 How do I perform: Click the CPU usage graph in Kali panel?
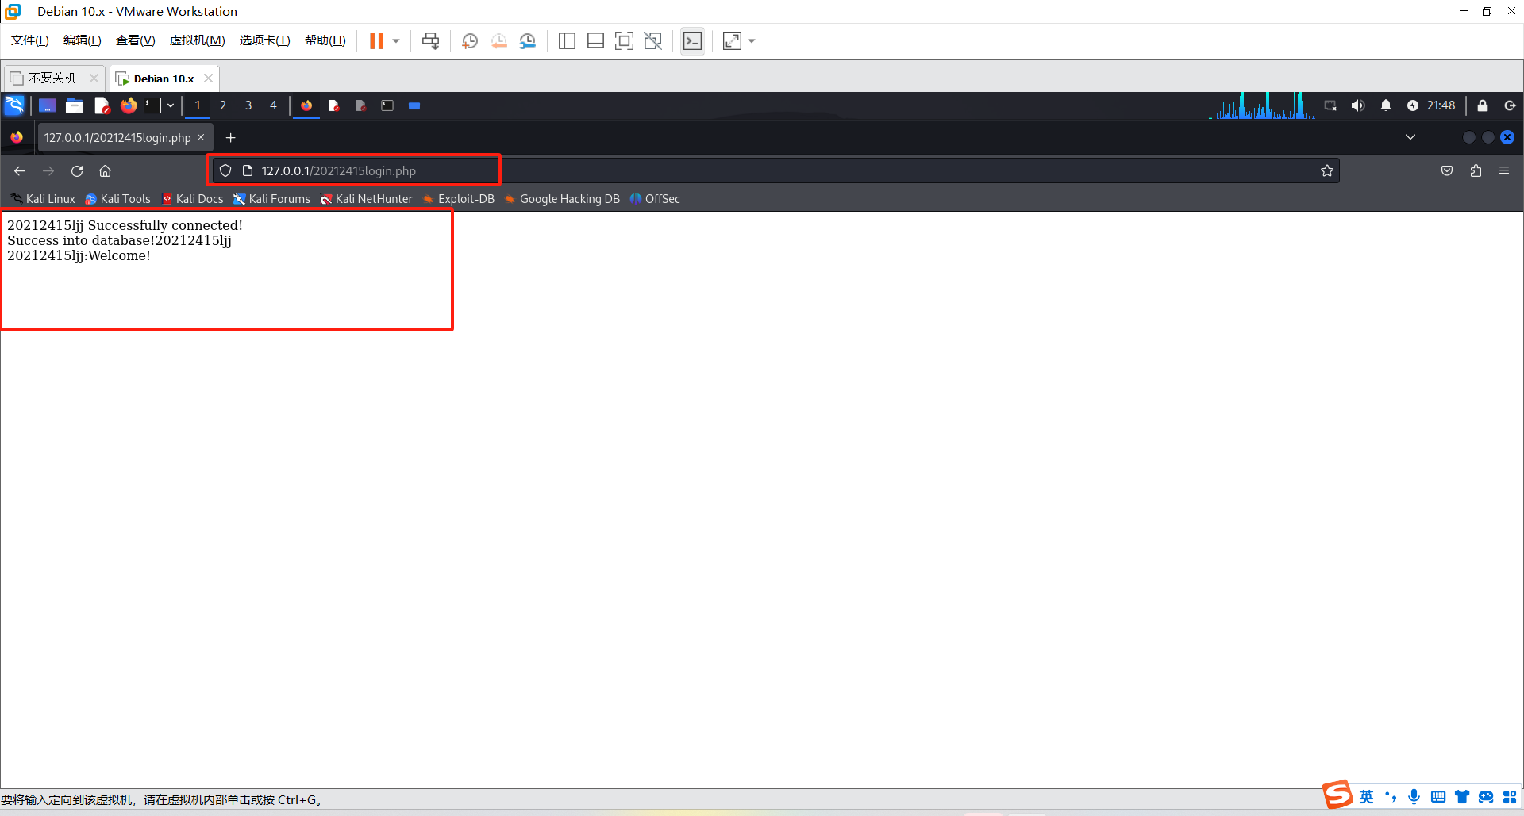(x=1261, y=105)
